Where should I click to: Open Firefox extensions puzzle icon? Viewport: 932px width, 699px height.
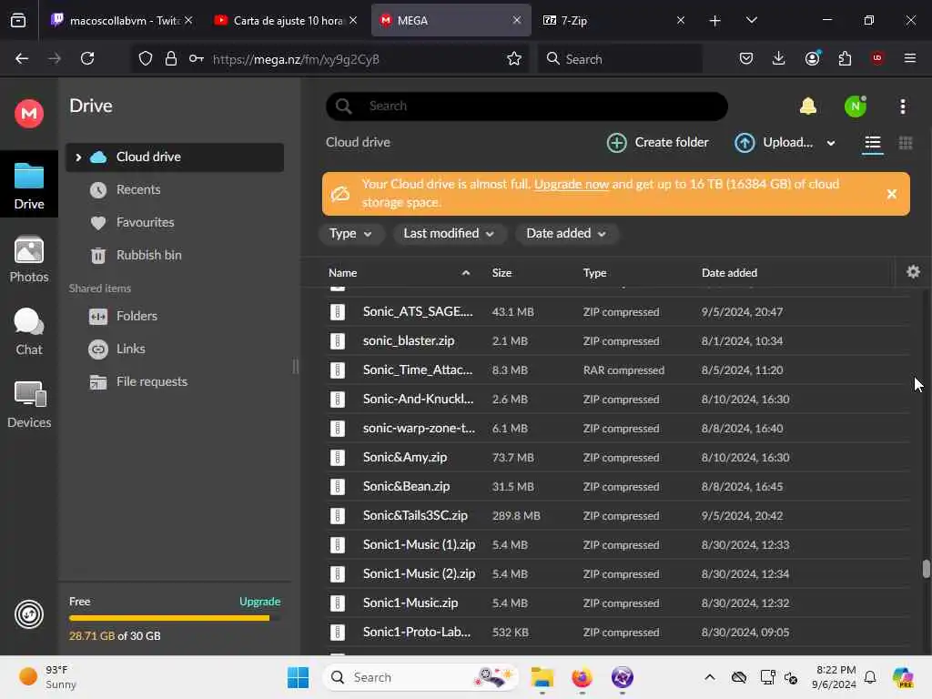coord(845,58)
